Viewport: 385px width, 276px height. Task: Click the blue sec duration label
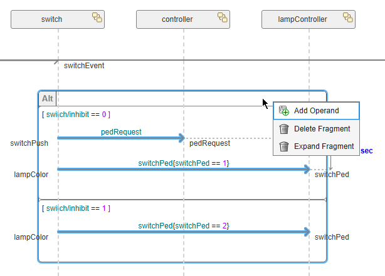click(367, 151)
